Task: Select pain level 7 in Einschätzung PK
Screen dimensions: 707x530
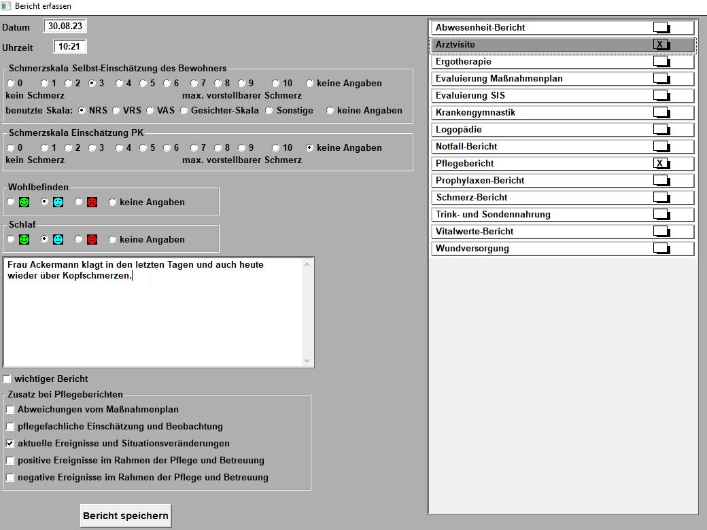Action: [x=194, y=148]
